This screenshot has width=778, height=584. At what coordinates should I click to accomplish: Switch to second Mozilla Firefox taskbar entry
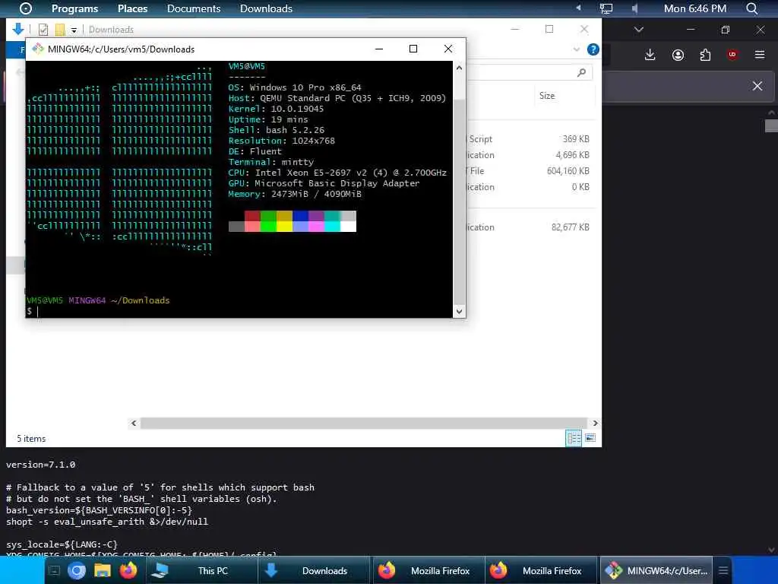[x=541, y=570]
